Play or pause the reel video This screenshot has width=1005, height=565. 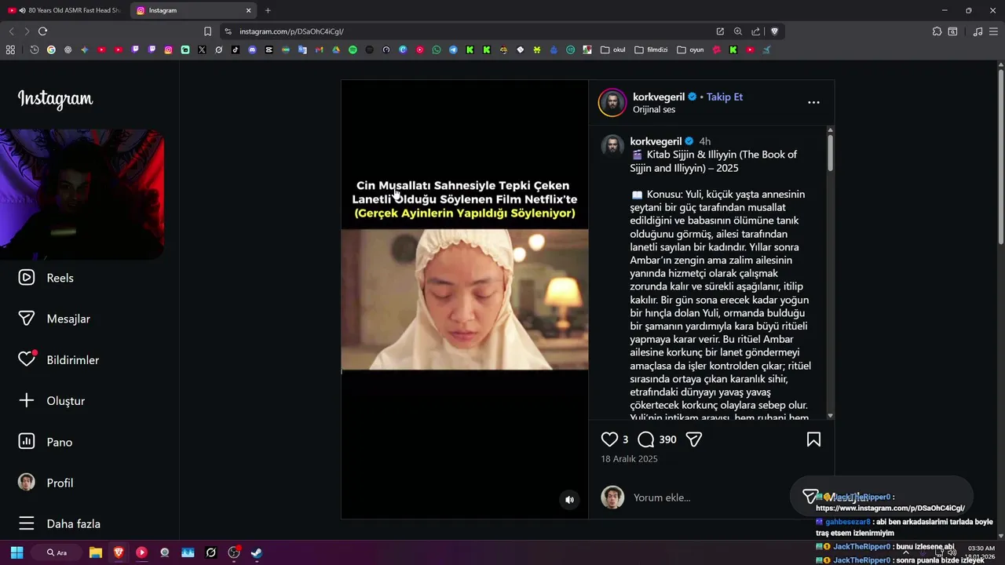pos(465,299)
